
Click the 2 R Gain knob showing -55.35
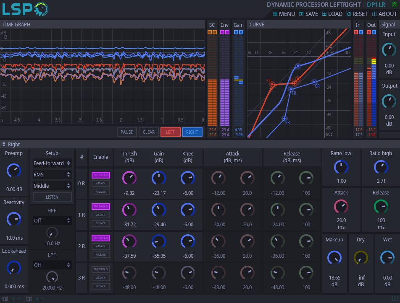pyautogui.click(x=159, y=241)
